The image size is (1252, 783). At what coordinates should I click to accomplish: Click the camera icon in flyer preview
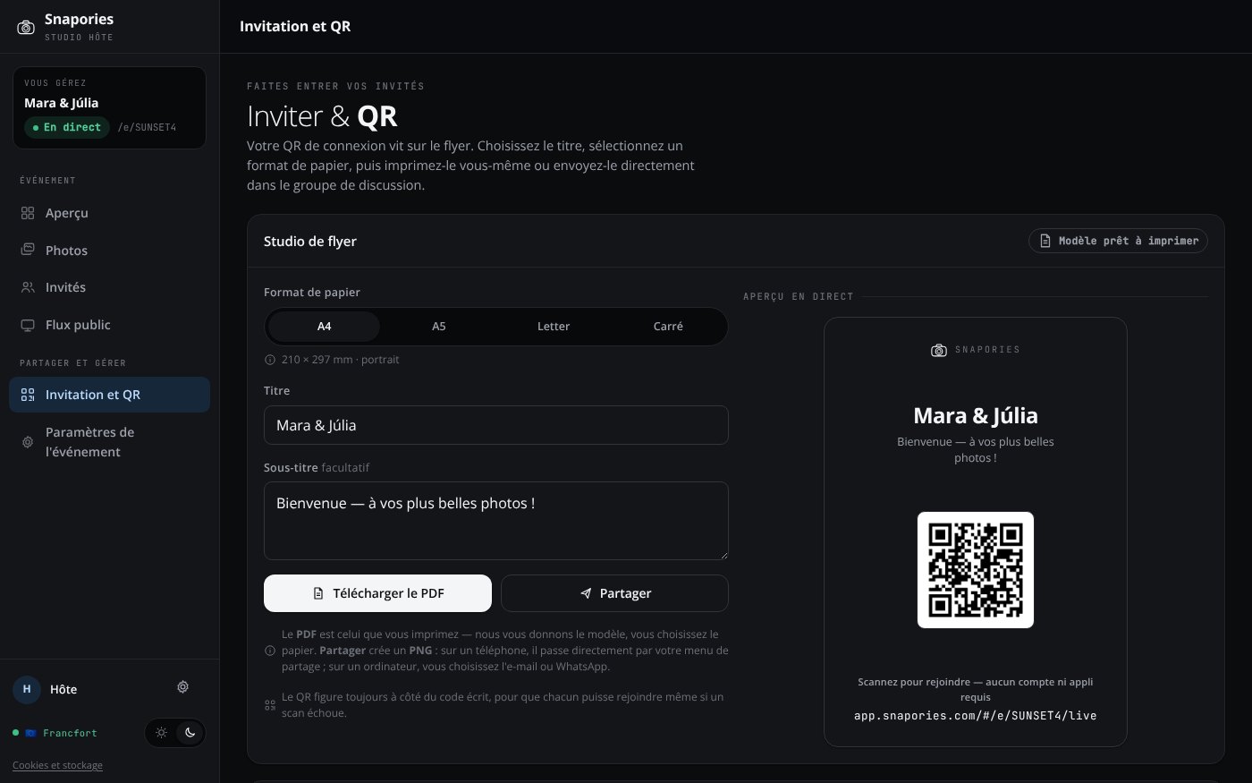click(939, 350)
